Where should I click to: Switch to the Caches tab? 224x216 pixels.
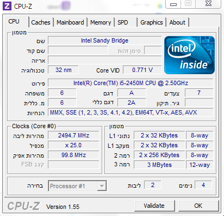point(41,22)
